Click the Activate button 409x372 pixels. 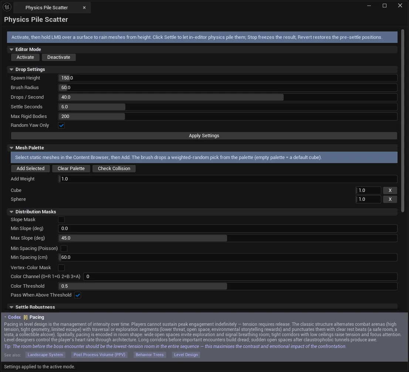point(25,57)
